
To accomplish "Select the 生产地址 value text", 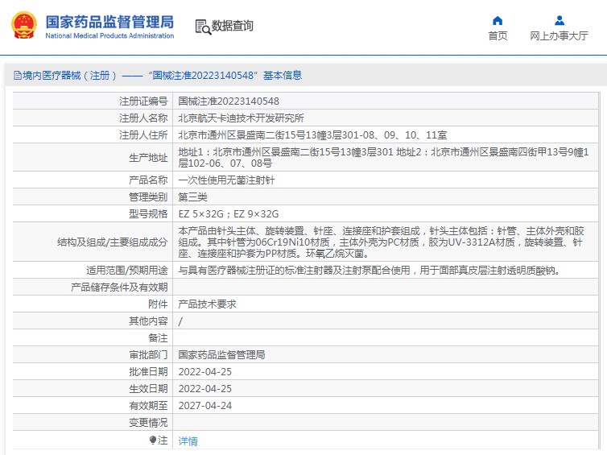I will pos(383,158).
